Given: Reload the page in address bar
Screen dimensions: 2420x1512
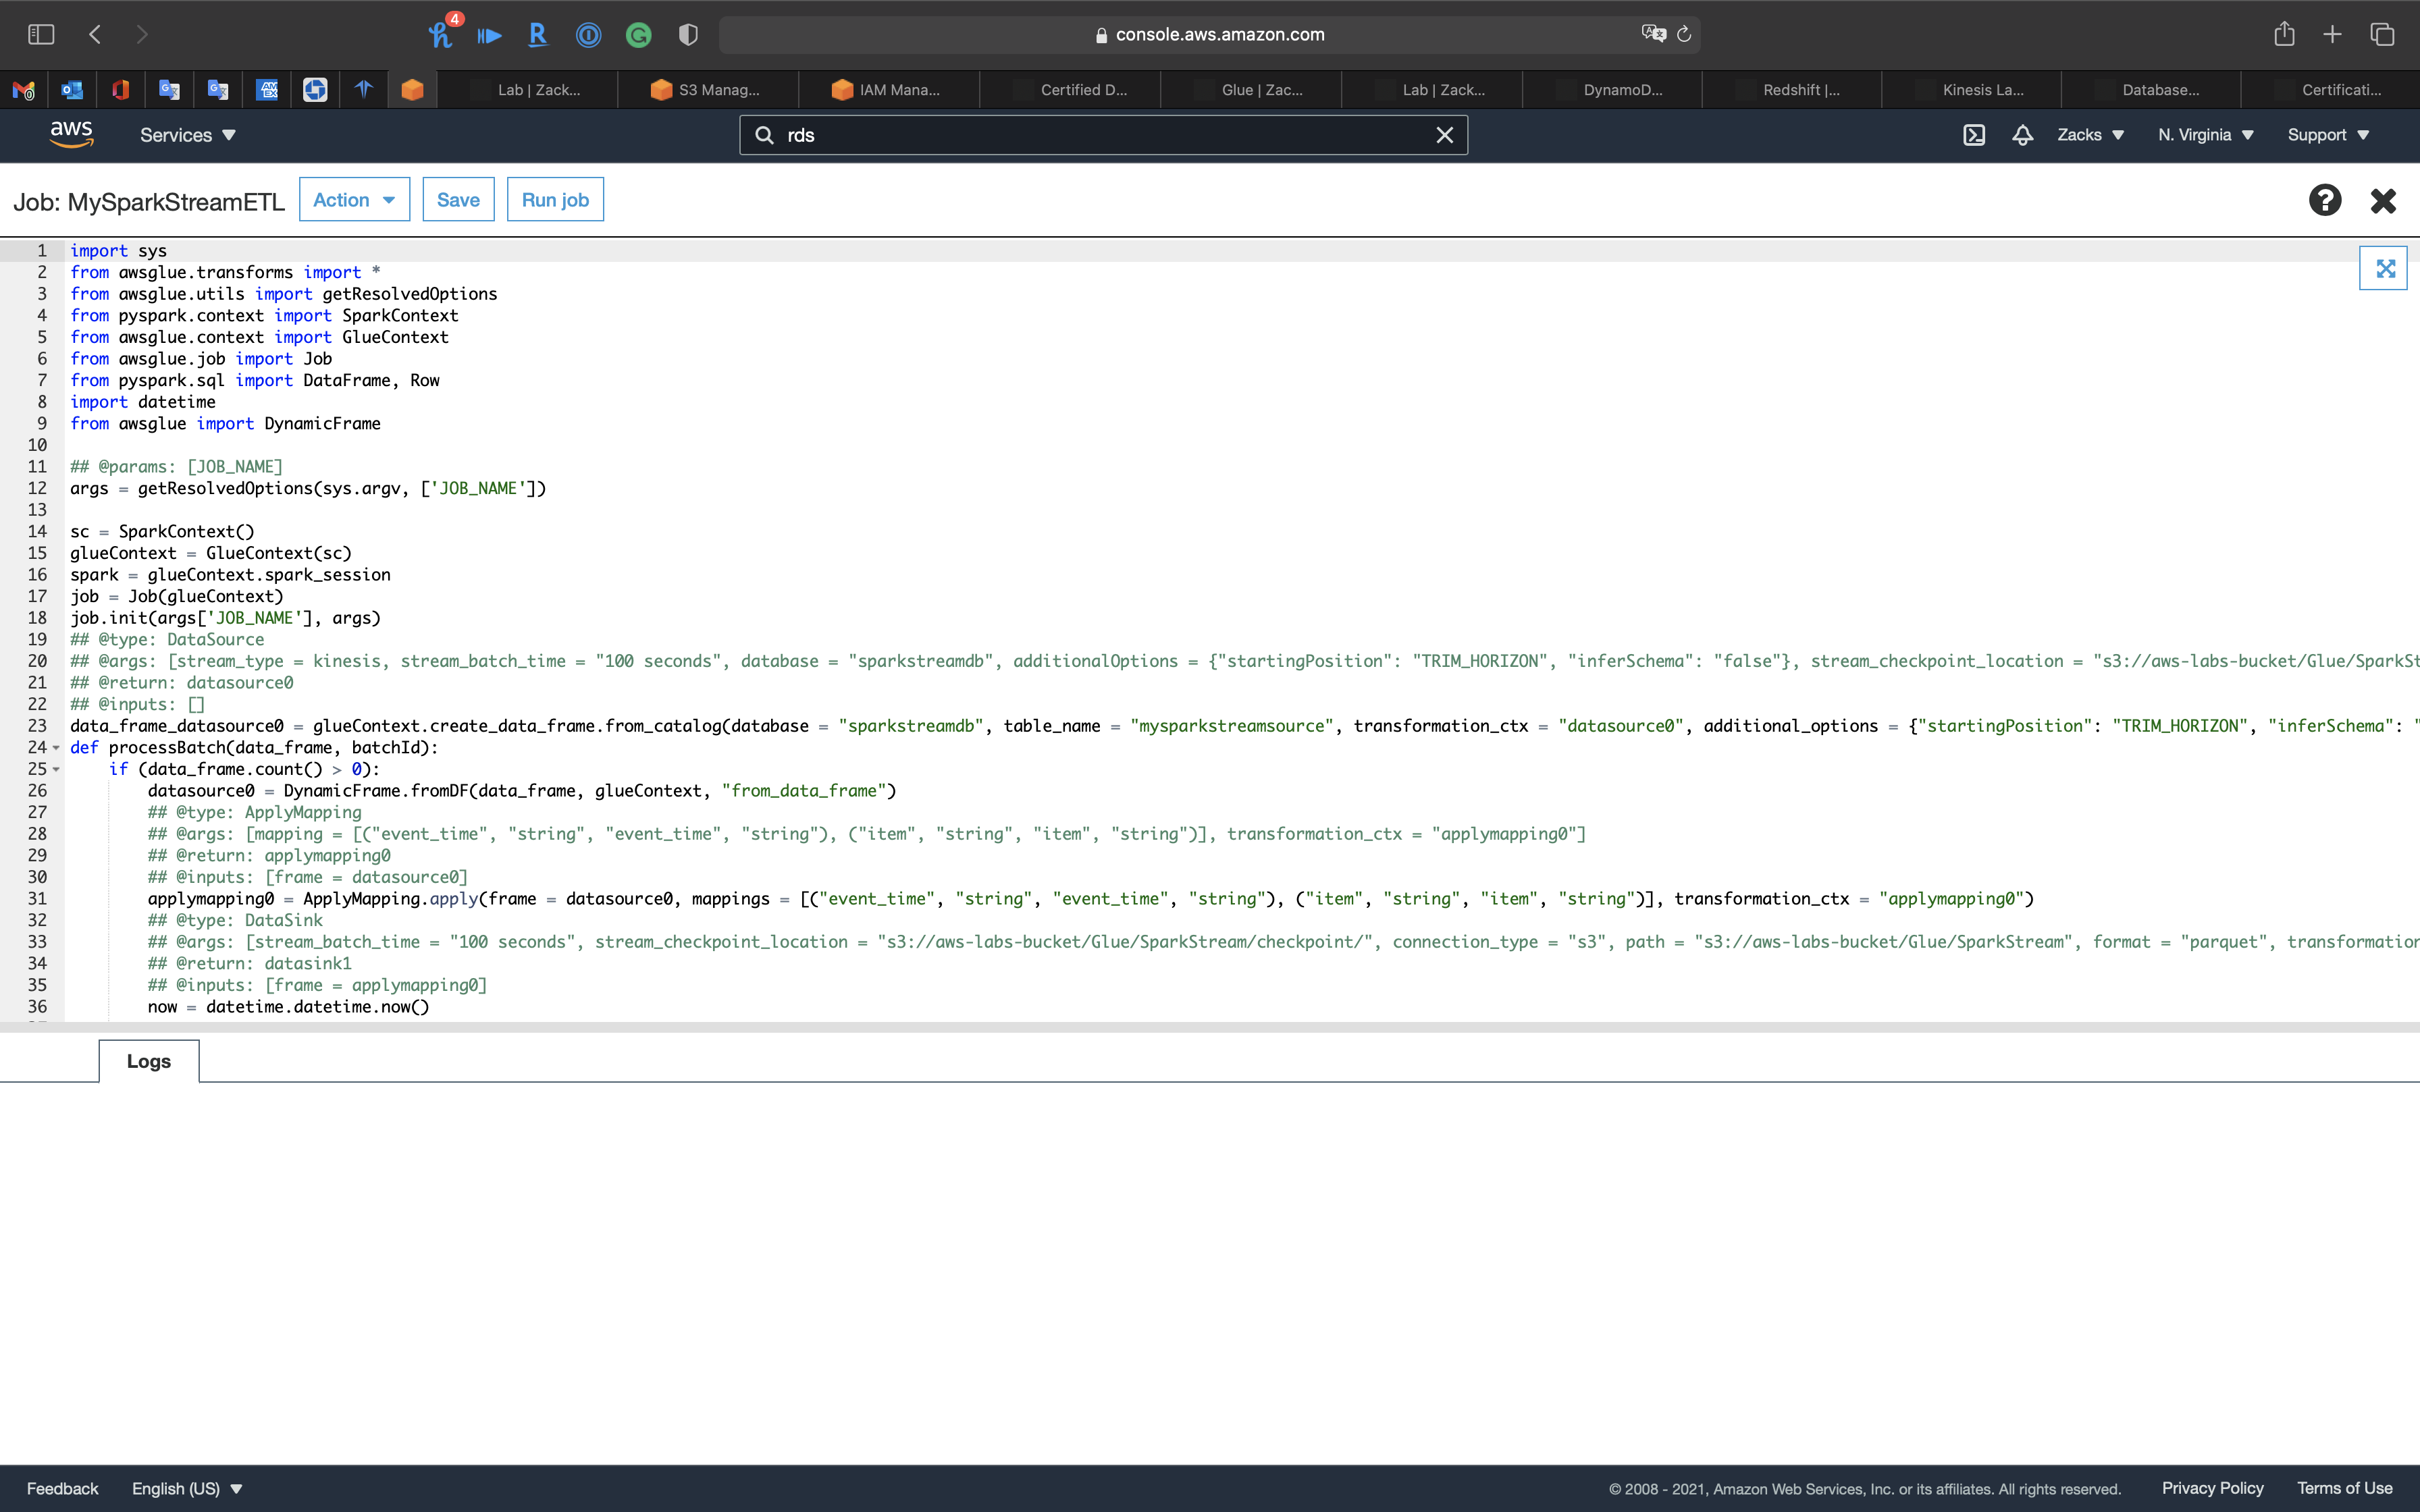Looking at the screenshot, I should (1684, 35).
